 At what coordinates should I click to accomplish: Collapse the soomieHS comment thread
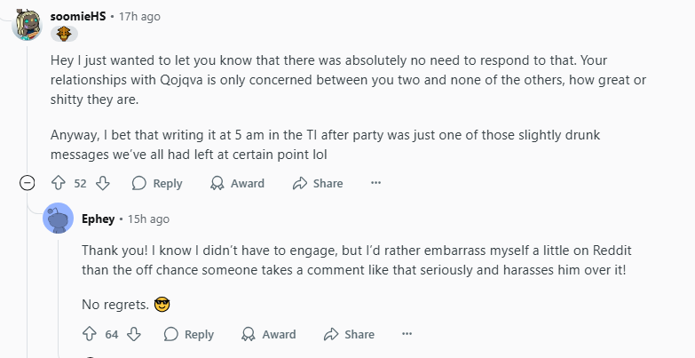click(27, 183)
